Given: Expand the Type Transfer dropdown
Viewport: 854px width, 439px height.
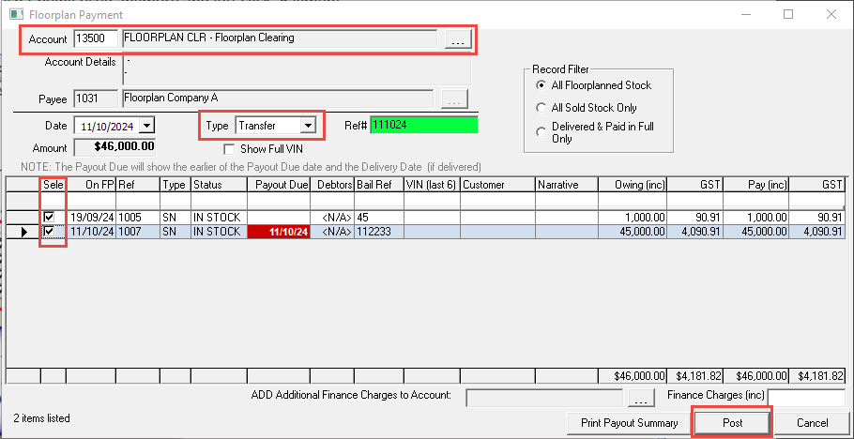Looking at the screenshot, I should tap(307, 125).
